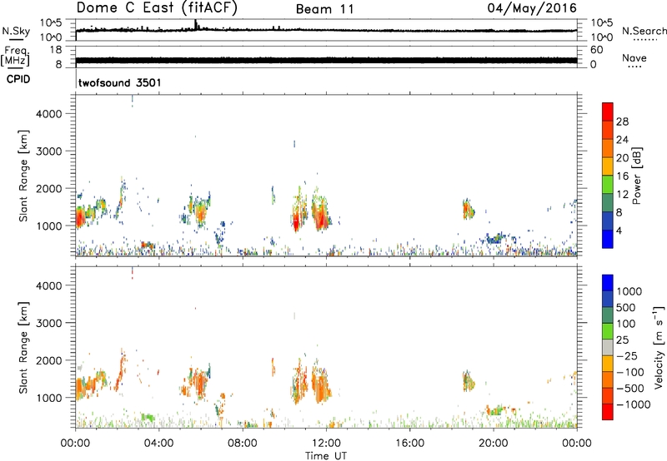Click the red bottom of velocity color bar
This screenshot has height=461, width=667.
608,412
